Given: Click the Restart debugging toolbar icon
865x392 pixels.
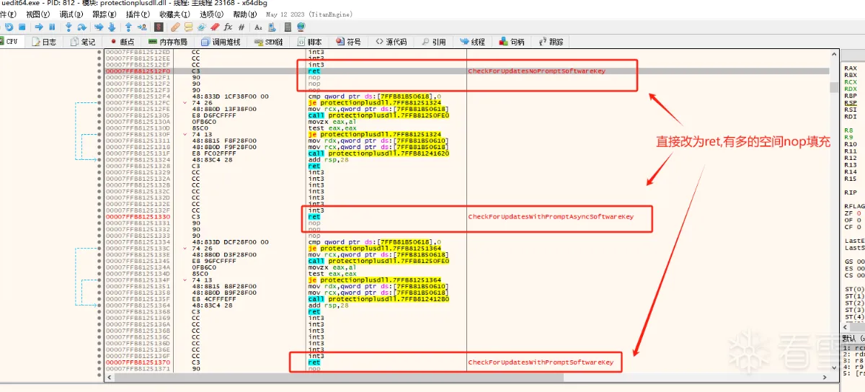Looking at the screenshot, I should point(9,27).
